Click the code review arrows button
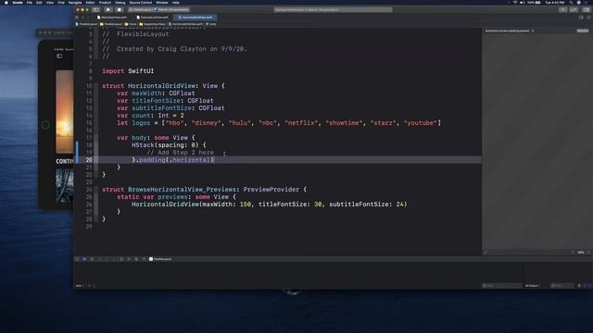 coord(574,9)
